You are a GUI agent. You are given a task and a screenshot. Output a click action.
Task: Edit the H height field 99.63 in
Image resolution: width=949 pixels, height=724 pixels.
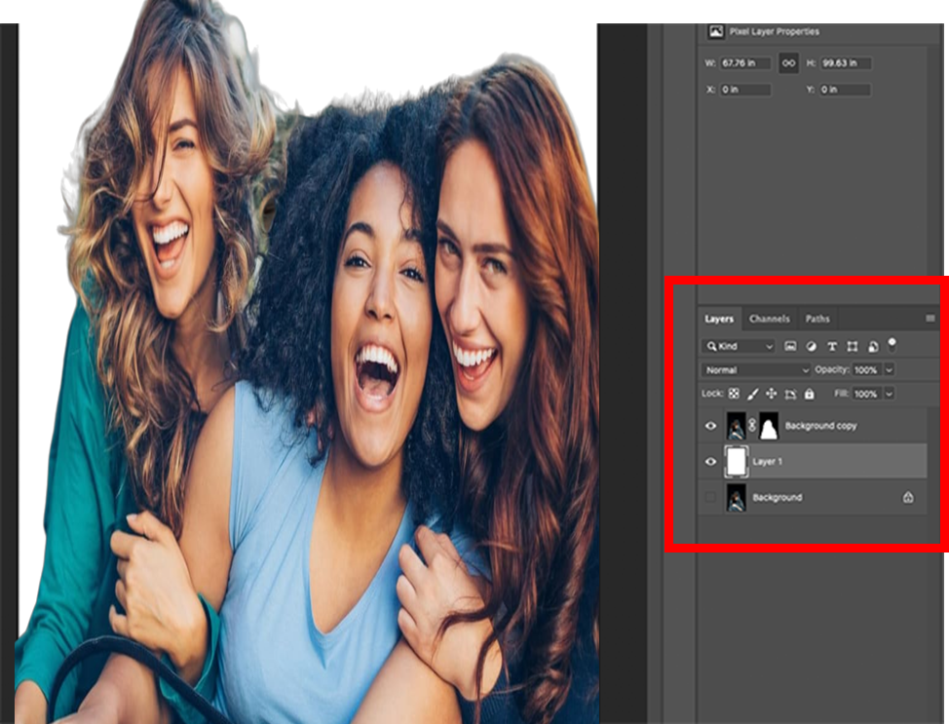click(846, 63)
